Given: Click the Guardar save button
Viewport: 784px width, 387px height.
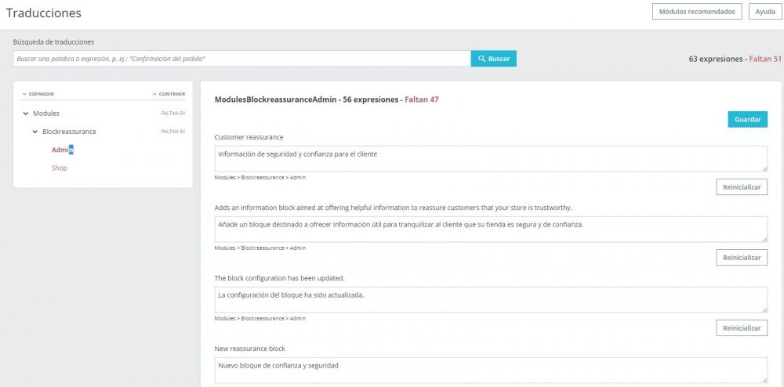Looking at the screenshot, I should point(747,119).
